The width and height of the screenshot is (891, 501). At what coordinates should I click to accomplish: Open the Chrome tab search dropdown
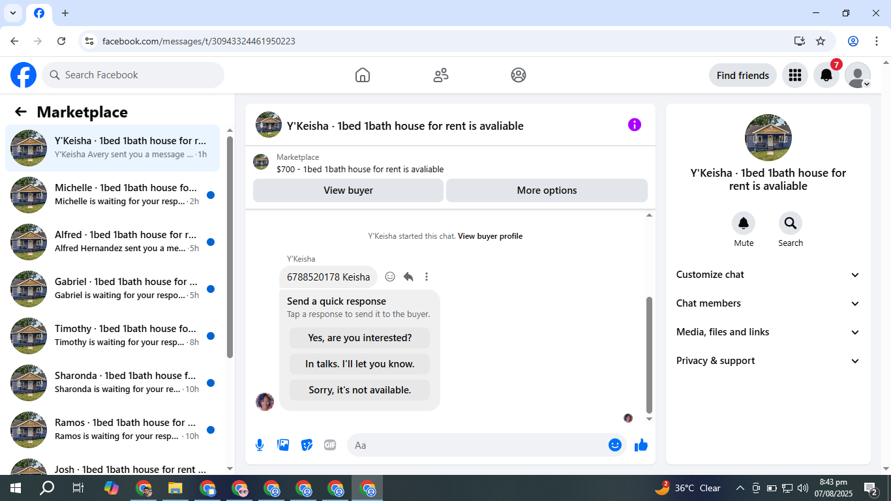pyautogui.click(x=12, y=13)
